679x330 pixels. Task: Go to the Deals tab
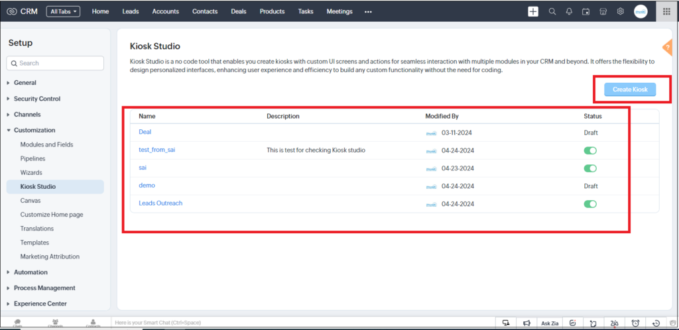(239, 12)
